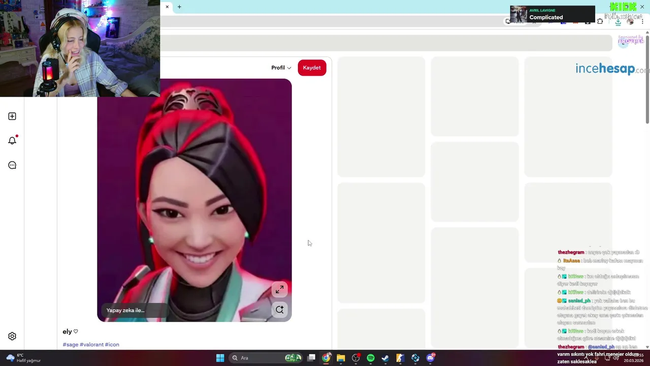650x366 pixels.
Task: Open the Windows Start menu
Action: pyautogui.click(x=220, y=358)
